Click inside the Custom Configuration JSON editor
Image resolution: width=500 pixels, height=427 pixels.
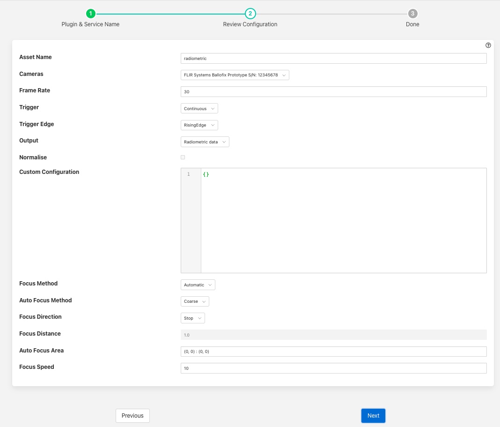click(x=343, y=220)
